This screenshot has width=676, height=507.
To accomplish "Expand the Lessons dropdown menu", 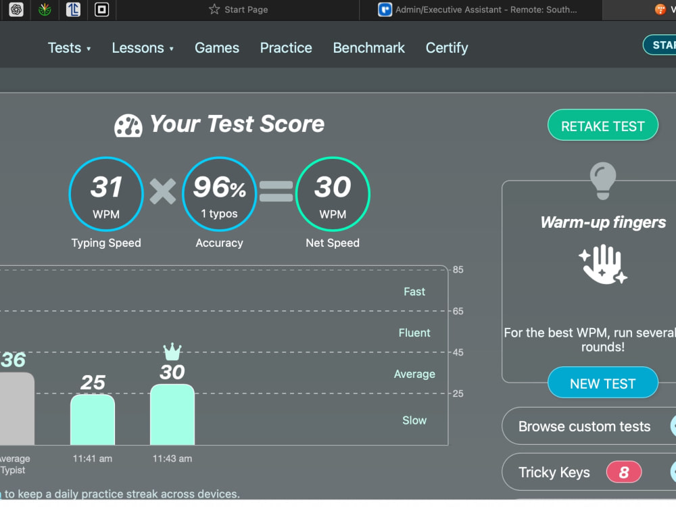I will point(143,47).
